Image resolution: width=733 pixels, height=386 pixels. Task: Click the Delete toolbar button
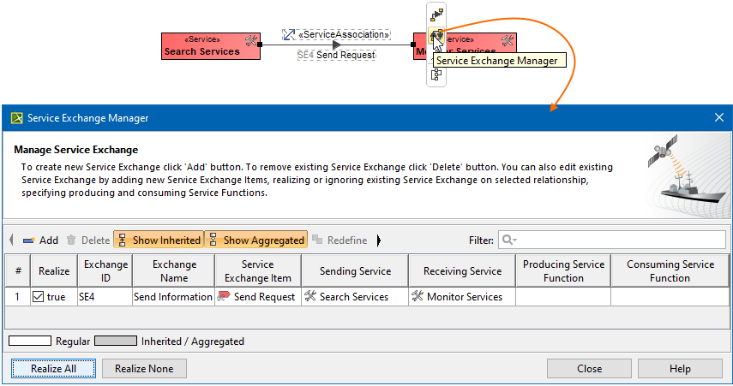click(87, 241)
